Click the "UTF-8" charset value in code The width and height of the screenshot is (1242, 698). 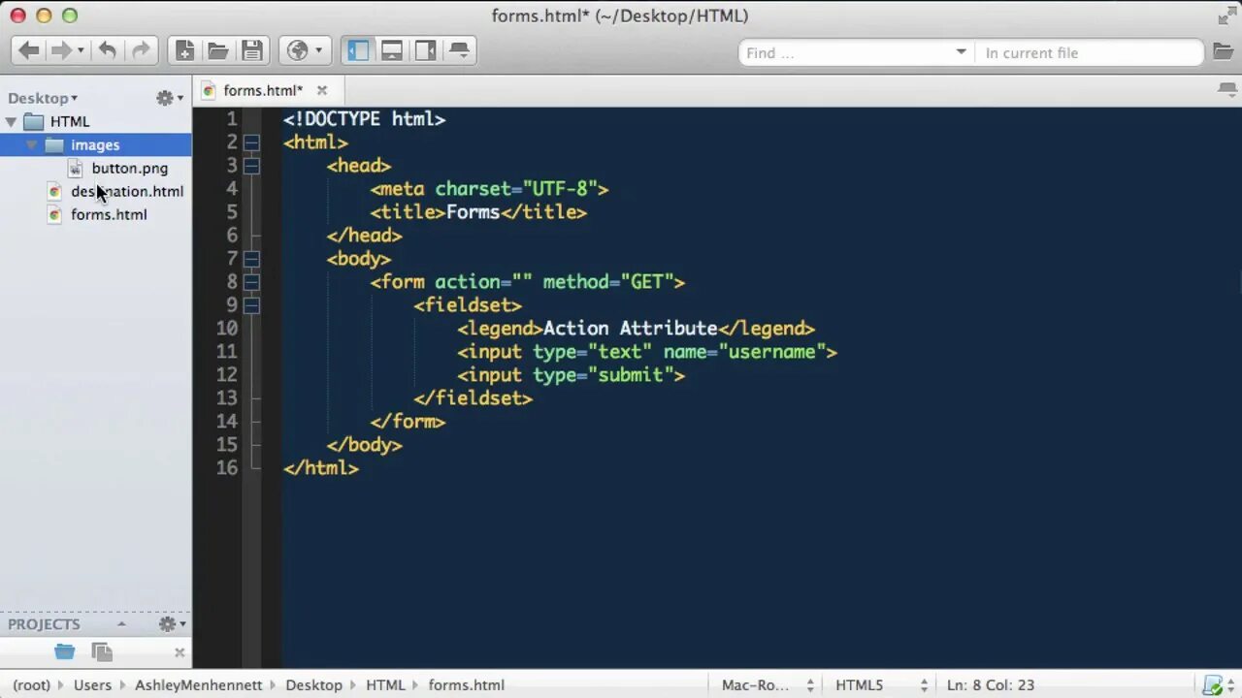click(560, 189)
